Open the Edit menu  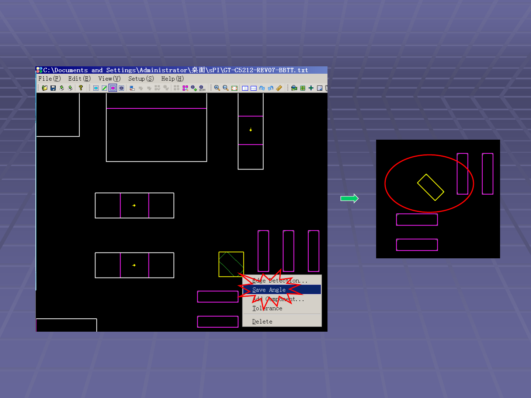pyautogui.click(x=79, y=78)
